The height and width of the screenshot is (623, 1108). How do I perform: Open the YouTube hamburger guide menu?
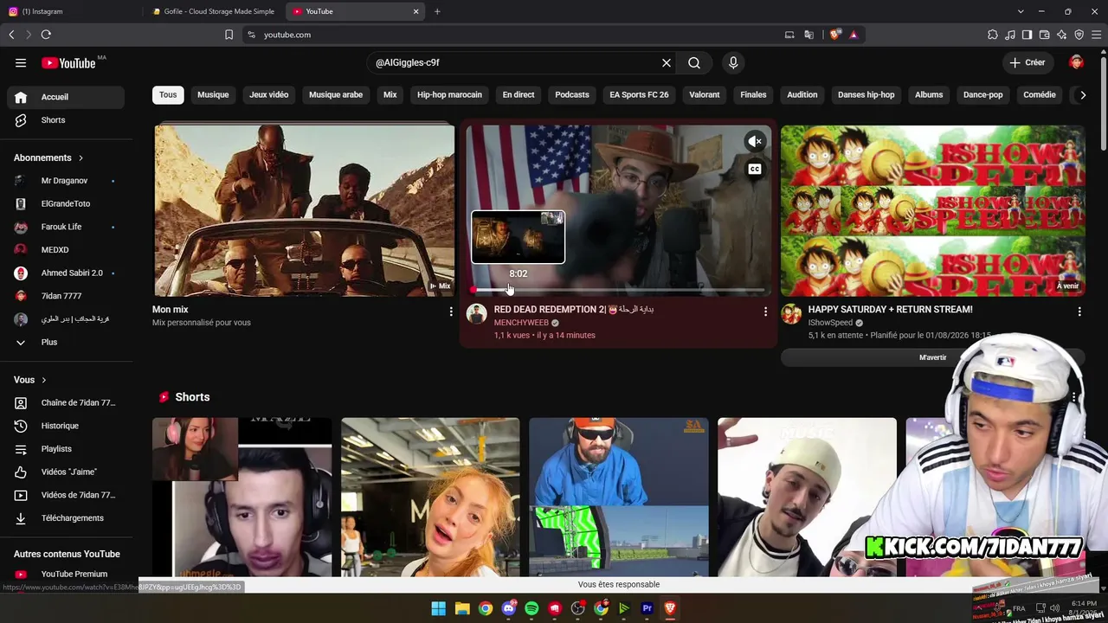point(21,62)
